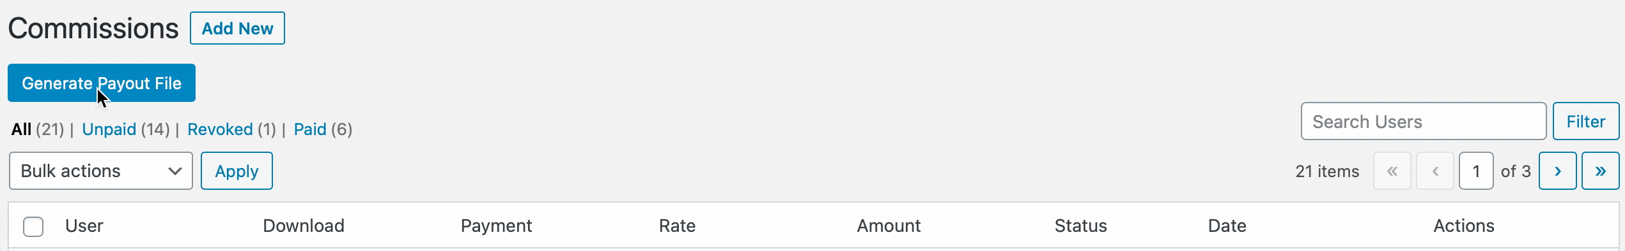Apply the selected bulk action
This screenshot has height=251, width=1625.
[237, 171]
